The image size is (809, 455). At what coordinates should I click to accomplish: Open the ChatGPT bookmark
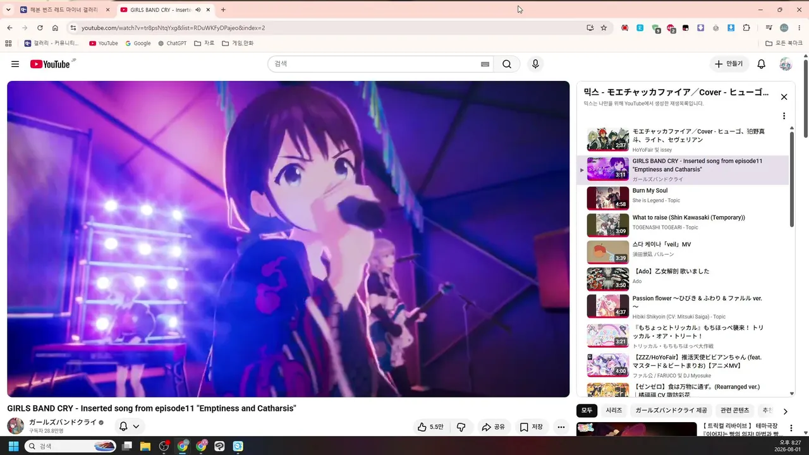[x=172, y=43]
